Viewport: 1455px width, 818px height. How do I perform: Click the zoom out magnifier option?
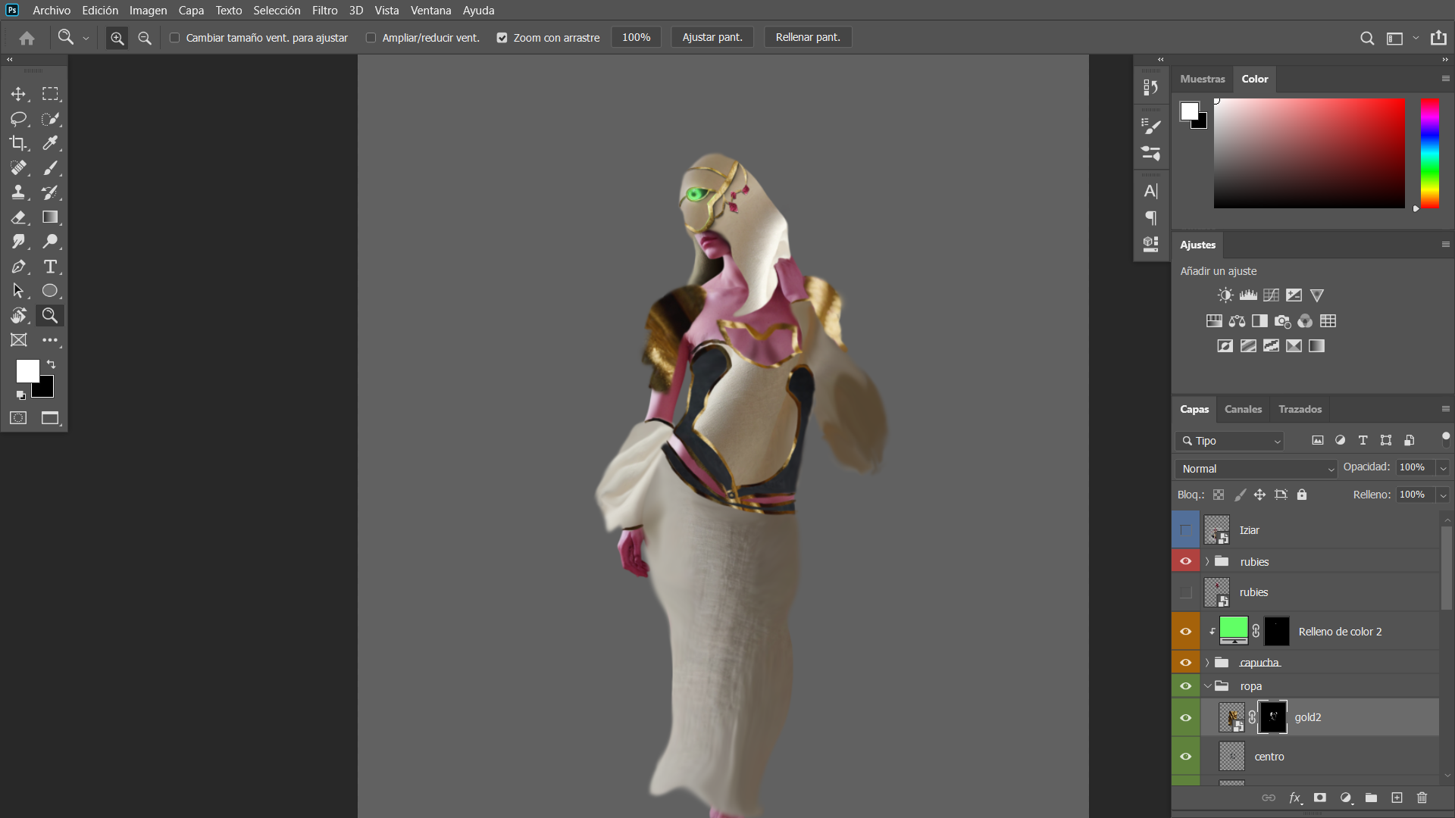tap(145, 38)
